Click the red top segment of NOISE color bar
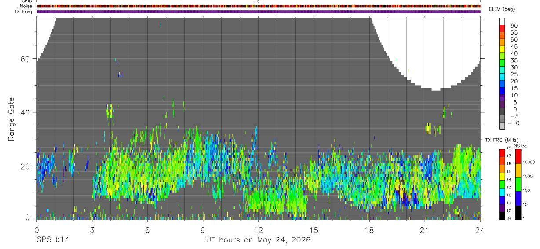The width and height of the screenshot is (540, 249). 518,156
